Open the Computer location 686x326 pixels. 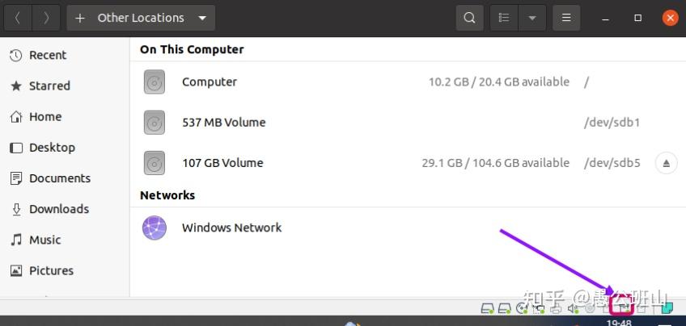click(210, 81)
